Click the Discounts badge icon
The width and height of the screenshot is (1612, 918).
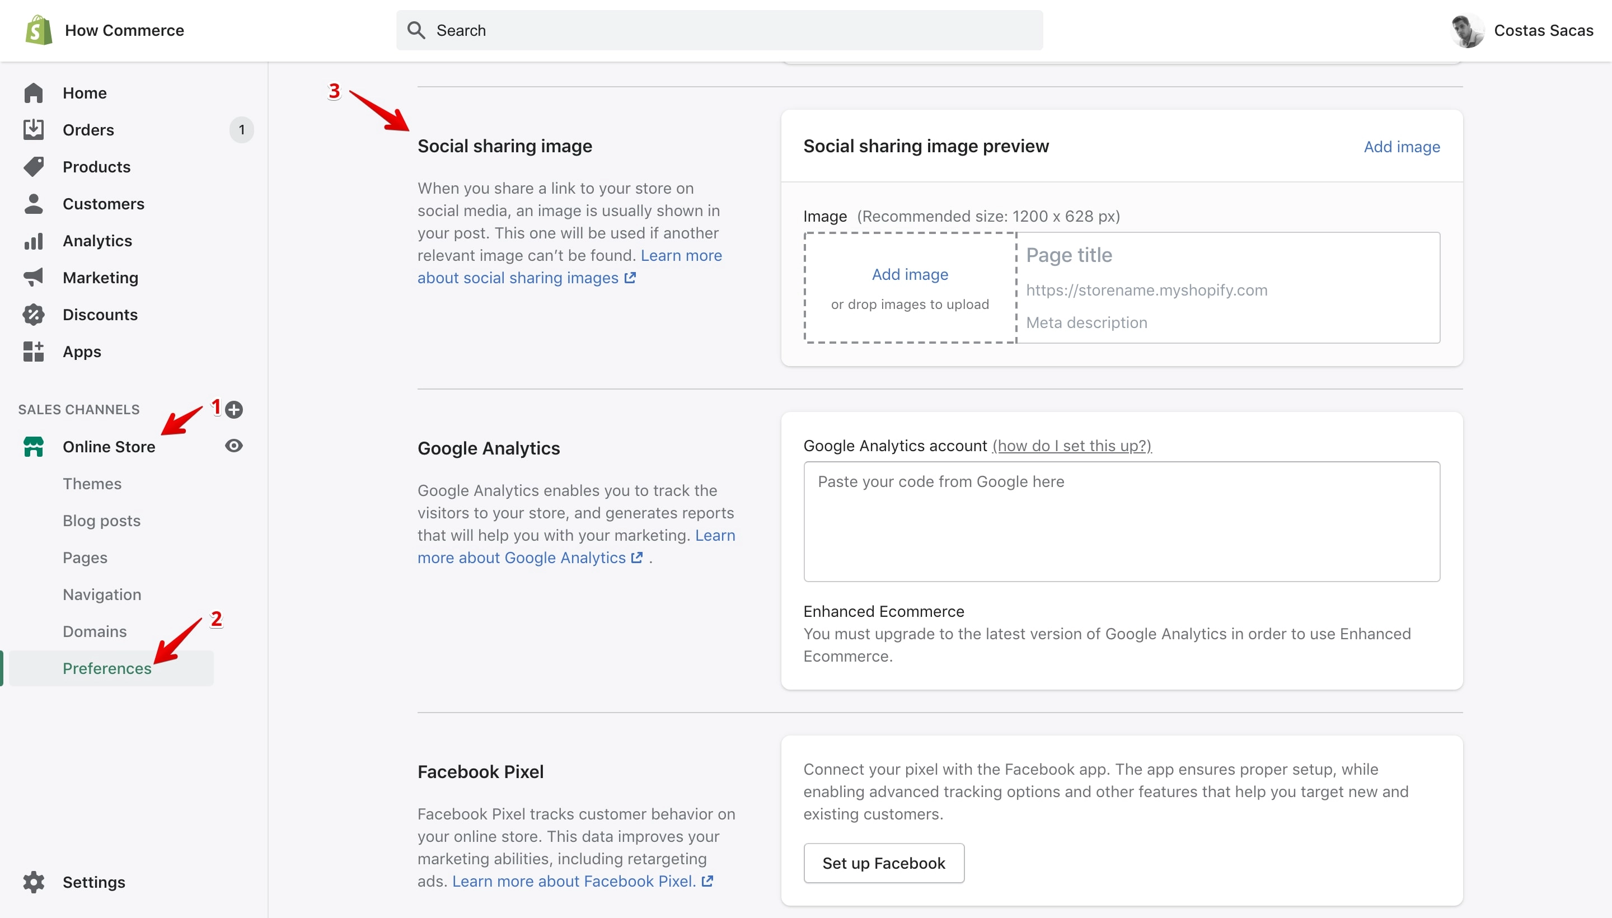34,315
